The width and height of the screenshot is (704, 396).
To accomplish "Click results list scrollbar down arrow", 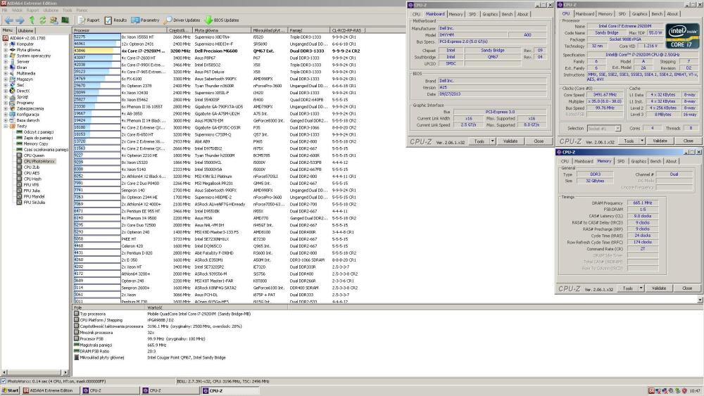I will 700,300.
